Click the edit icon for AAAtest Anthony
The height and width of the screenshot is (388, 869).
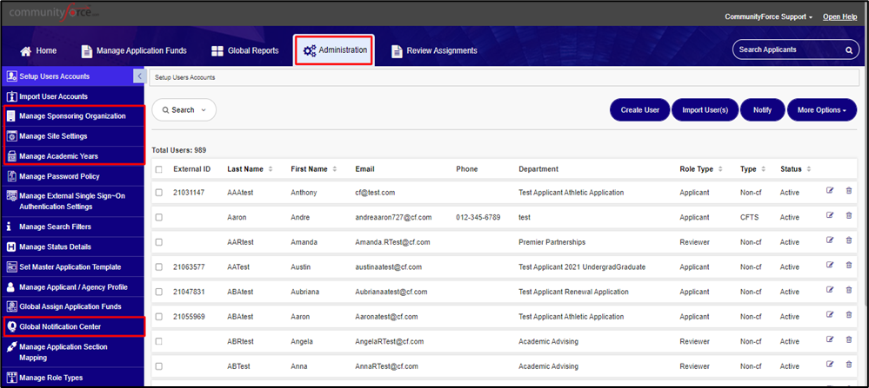(830, 190)
